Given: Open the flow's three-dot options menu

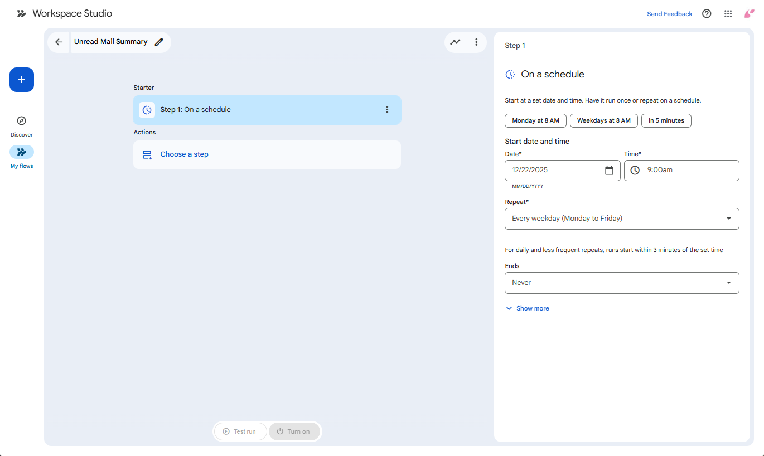Looking at the screenshot, I should [x=476, y=42].
